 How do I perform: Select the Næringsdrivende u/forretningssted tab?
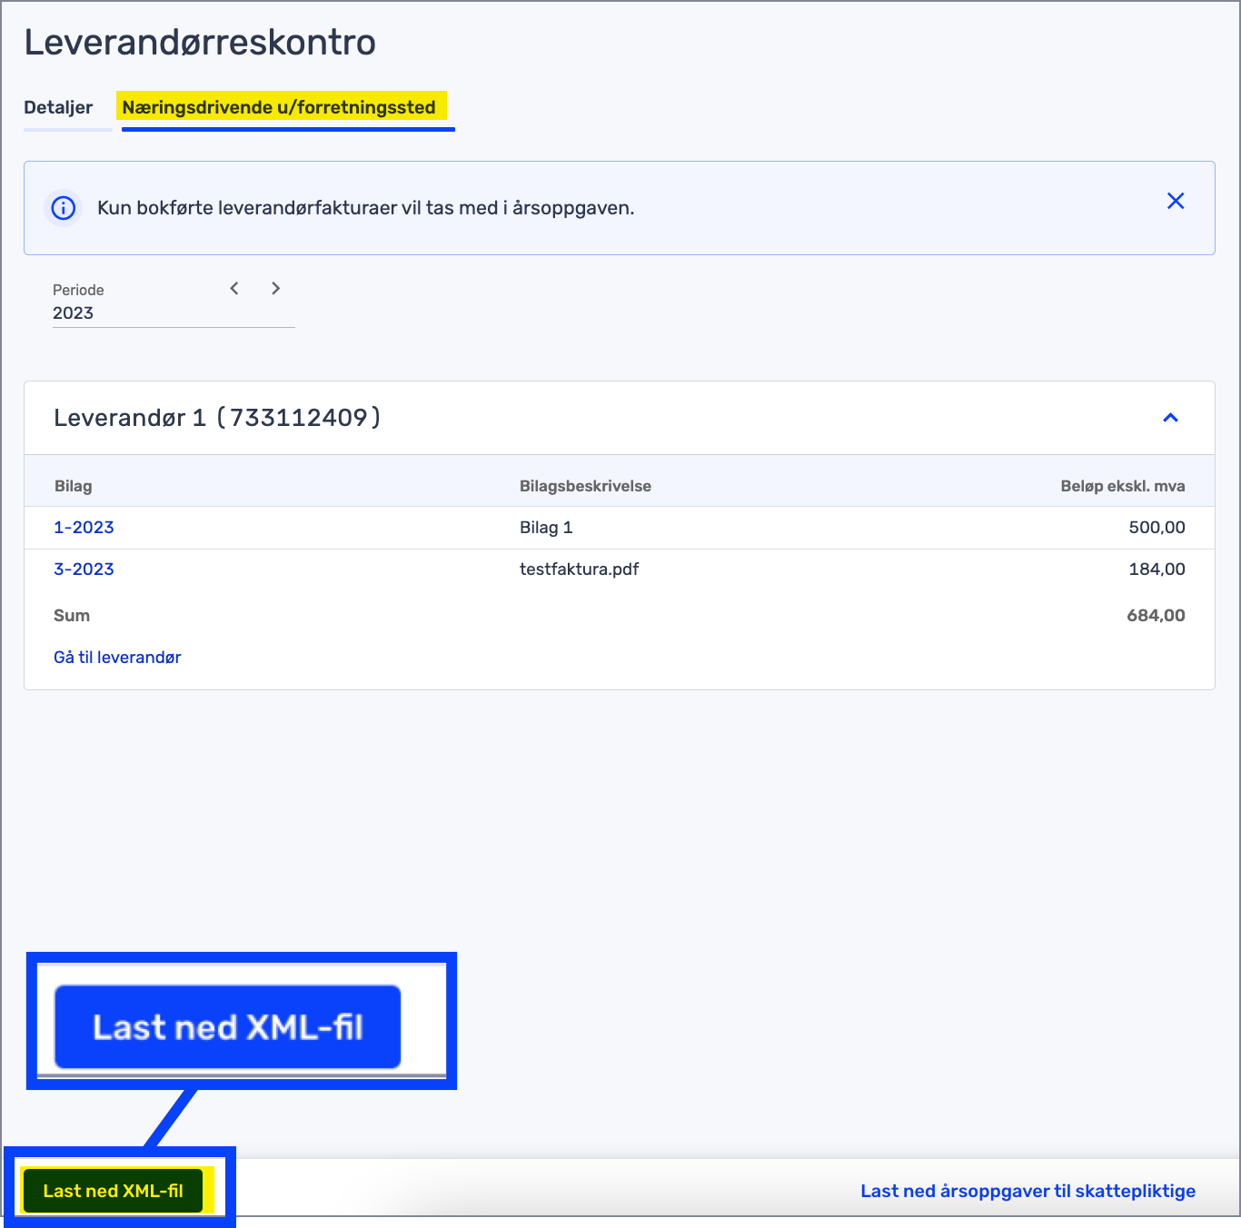(x=282, y=106)
